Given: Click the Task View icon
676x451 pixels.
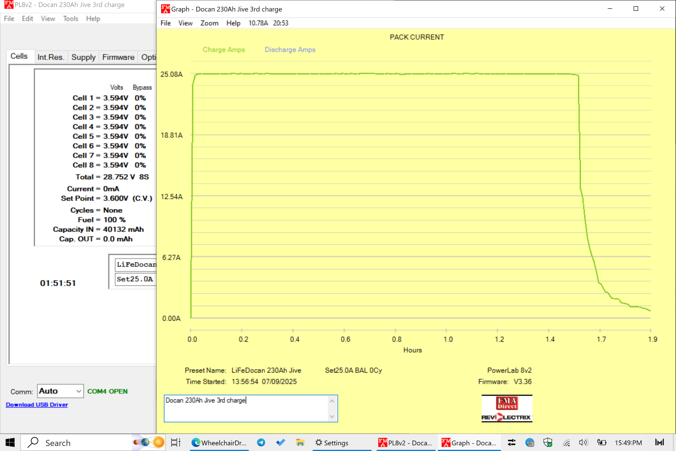Looking at the screenshot, I should point(176,443).
